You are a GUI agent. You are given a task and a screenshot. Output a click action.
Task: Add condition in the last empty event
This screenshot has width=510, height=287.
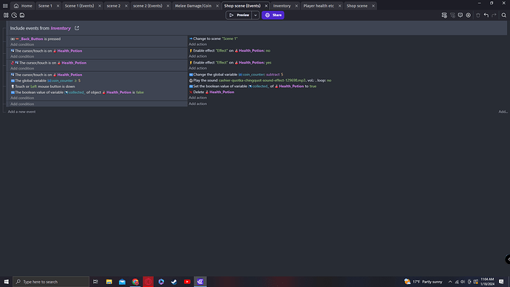pos(22,104)
